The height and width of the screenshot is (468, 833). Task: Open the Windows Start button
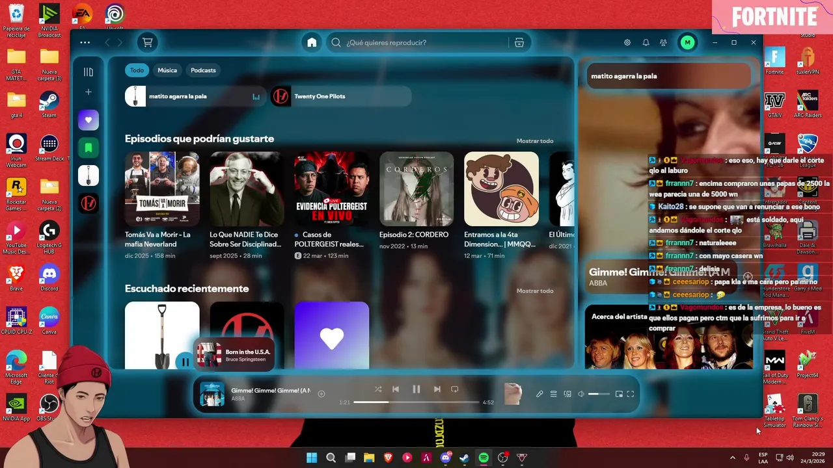pos(312,458)
